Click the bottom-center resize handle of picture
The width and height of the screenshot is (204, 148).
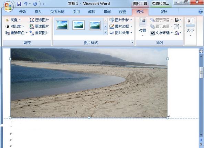pyautogui.click(x=89, y=118)
